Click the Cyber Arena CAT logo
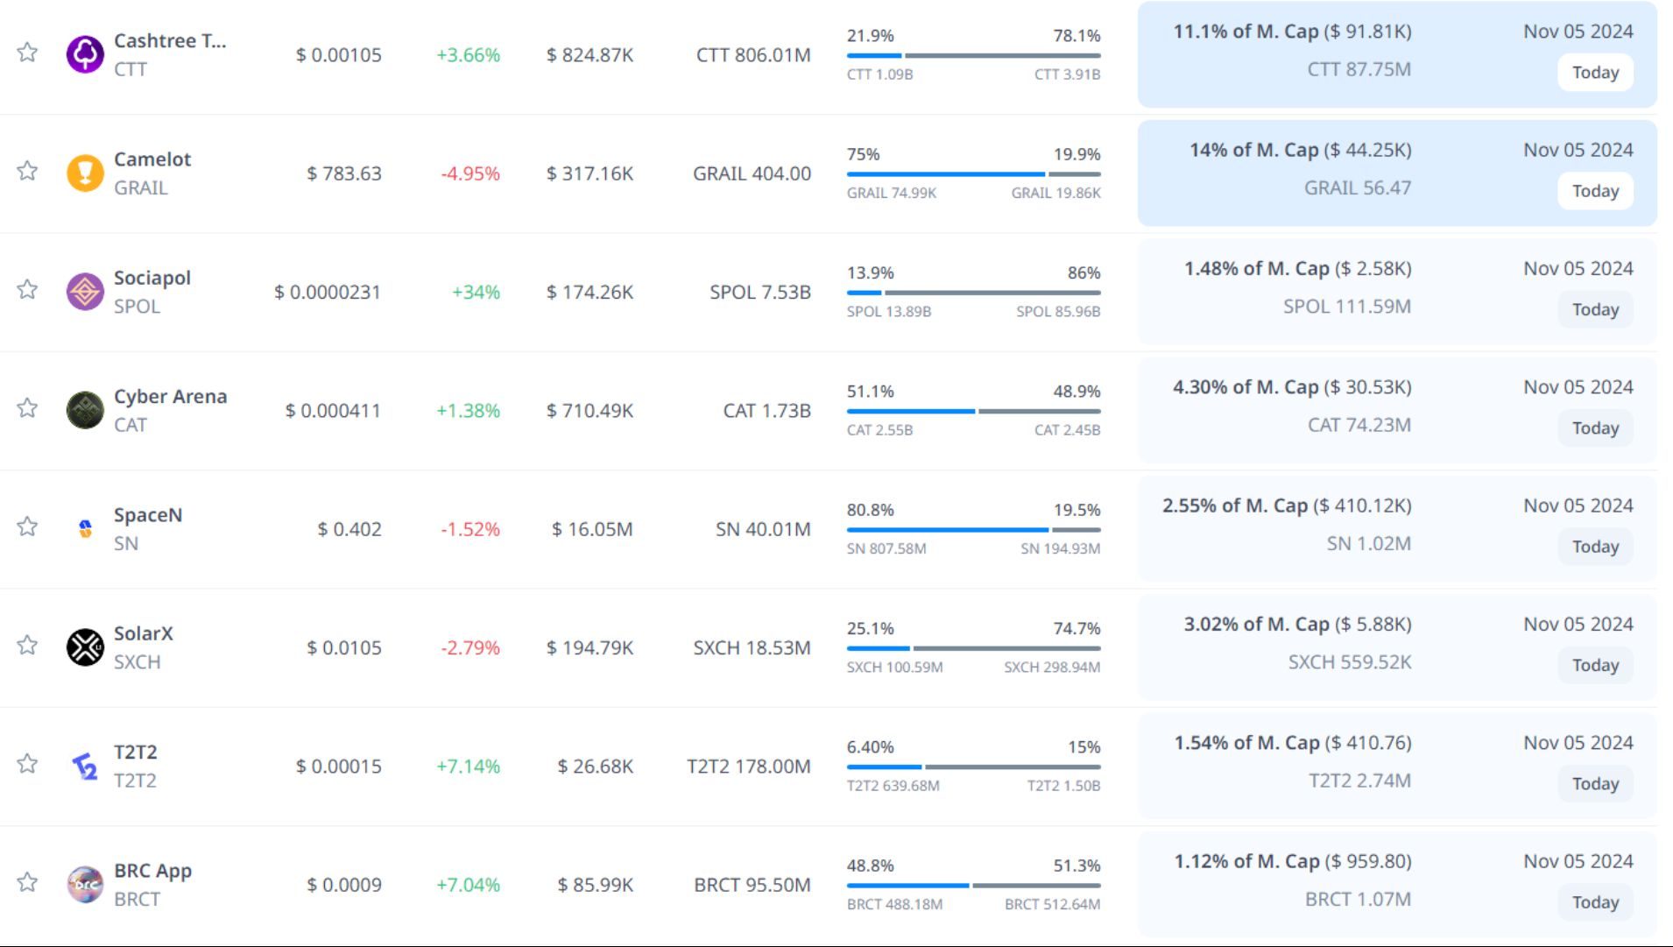Image resolution: width=1673 pixels, height=947 pixels. click(x=85, y=410)
